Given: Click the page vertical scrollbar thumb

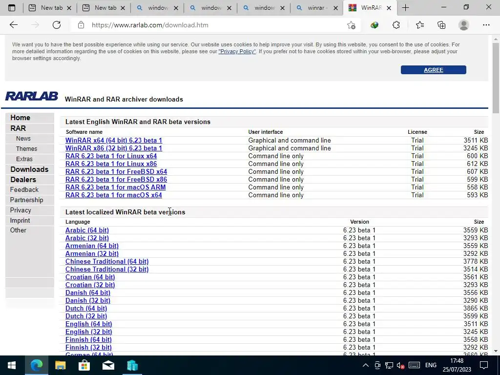Looking at the screenshot, I should coord(496,78).
